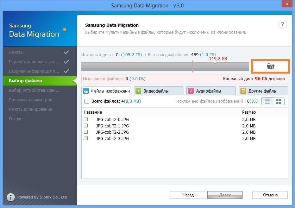
Task: Check the box for JPG-cobT2-1.JPG
Action: (86, 126)
